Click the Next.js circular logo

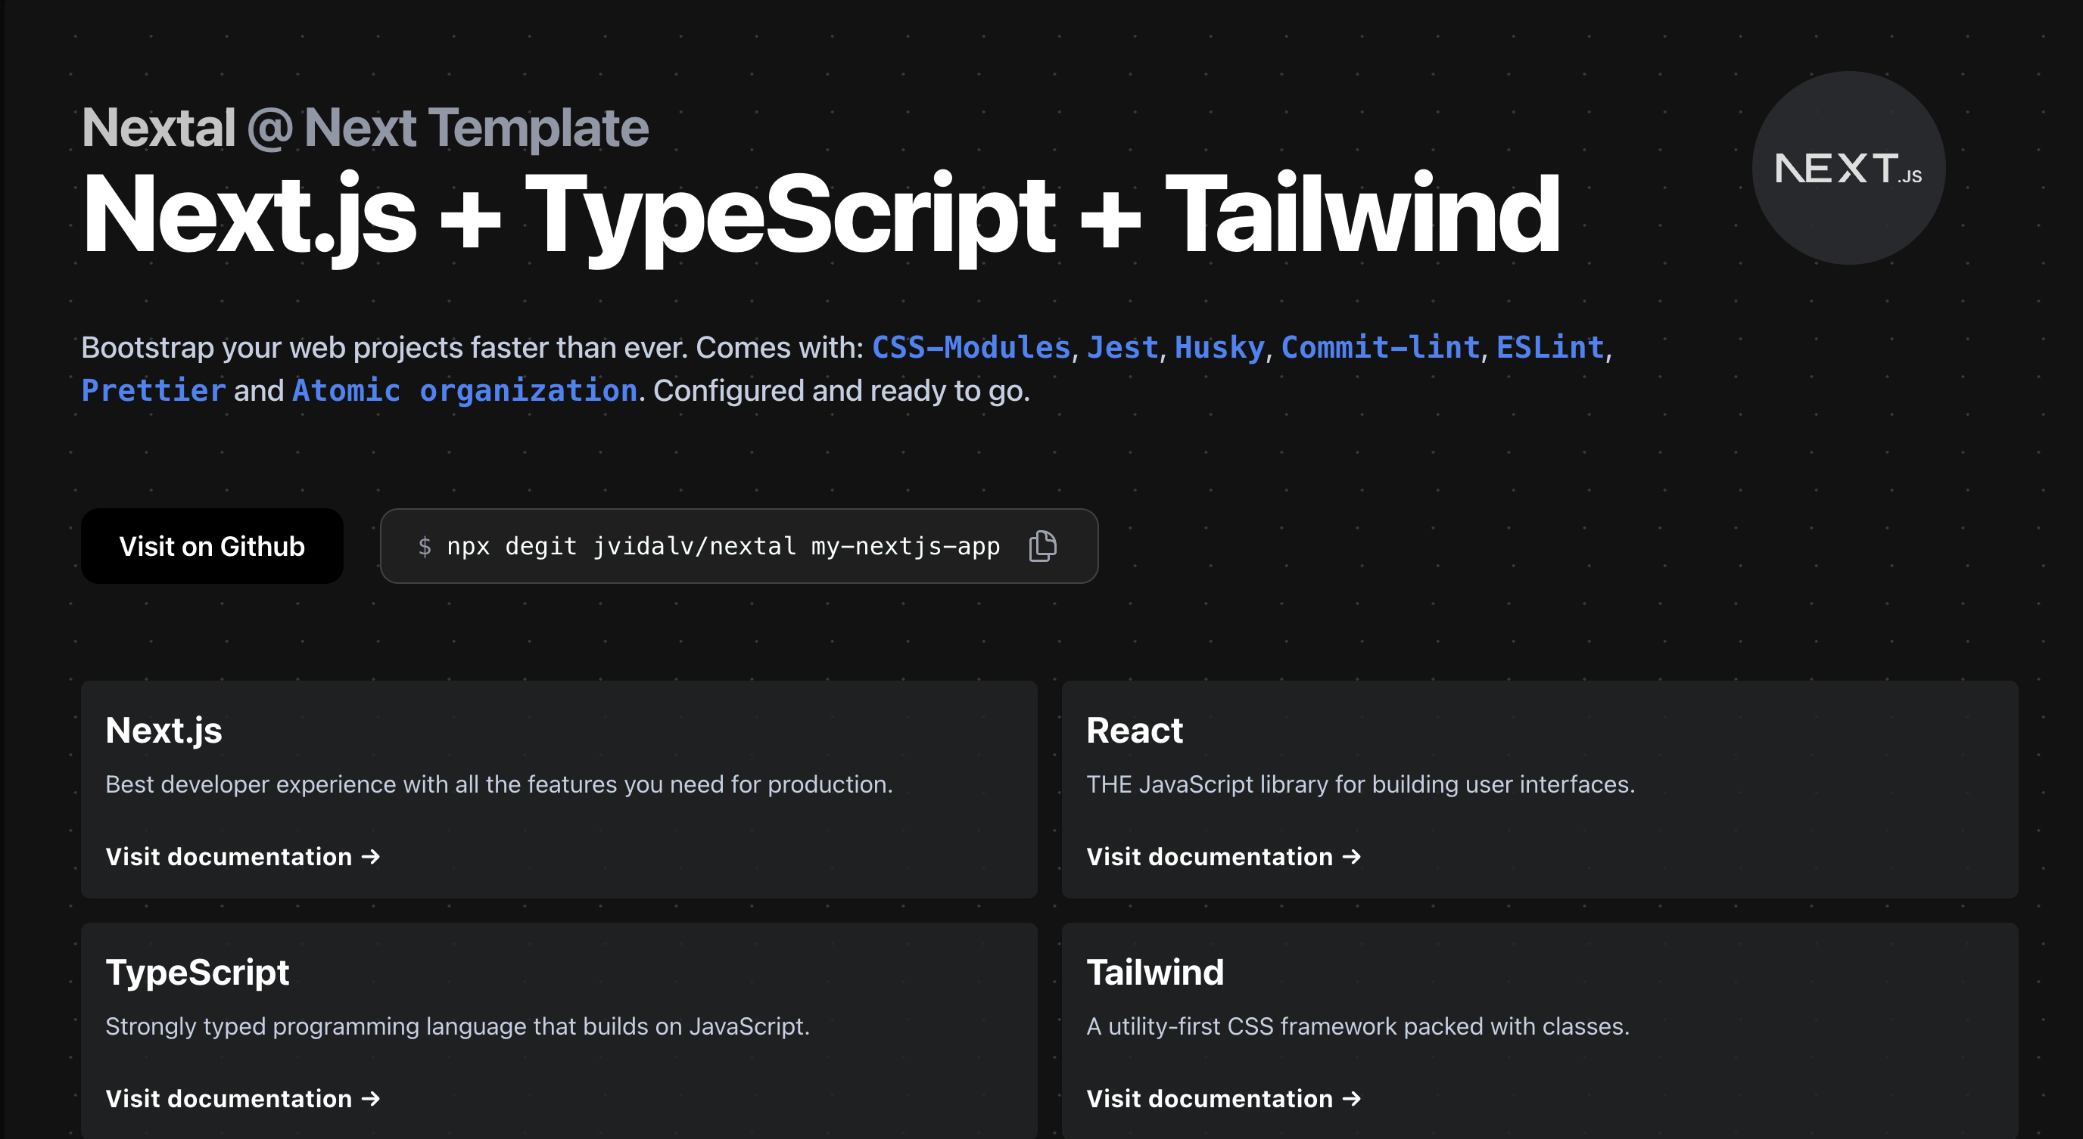pos(1848,168)
